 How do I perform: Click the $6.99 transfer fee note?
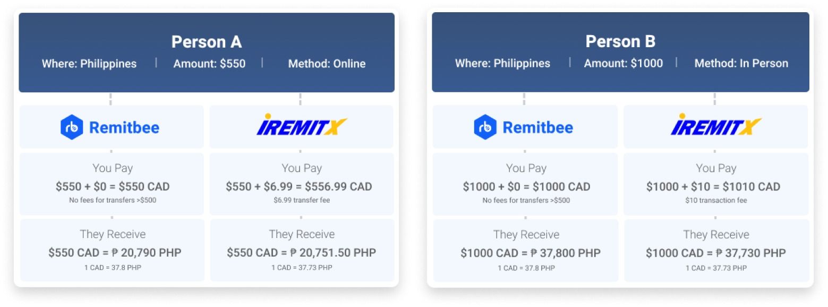tap(301, 200)
